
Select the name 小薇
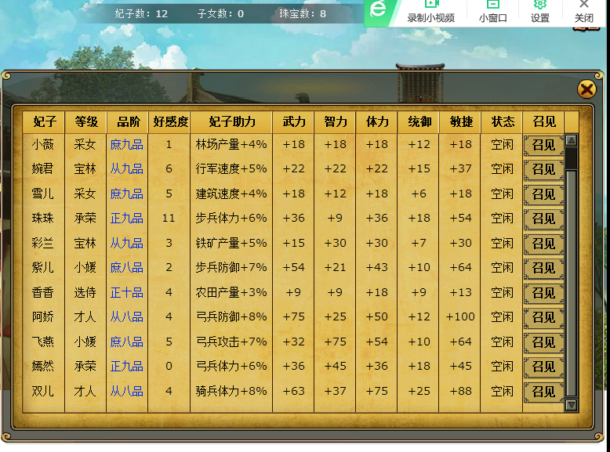tap(43, 145)
